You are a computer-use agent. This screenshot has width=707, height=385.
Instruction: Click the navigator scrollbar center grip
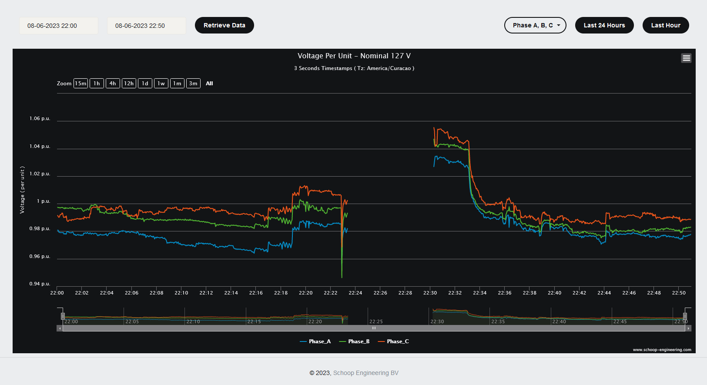click(374, 328)
